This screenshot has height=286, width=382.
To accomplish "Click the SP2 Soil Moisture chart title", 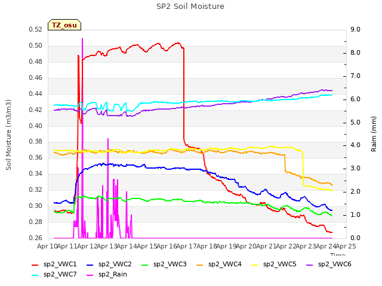I will [x=190, y=7].
